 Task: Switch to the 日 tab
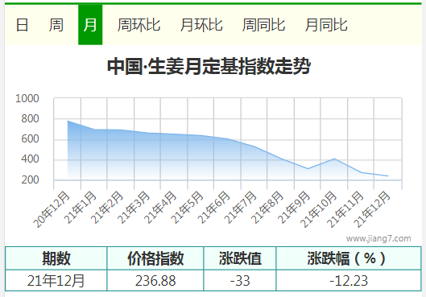click(x=22, y=25)
